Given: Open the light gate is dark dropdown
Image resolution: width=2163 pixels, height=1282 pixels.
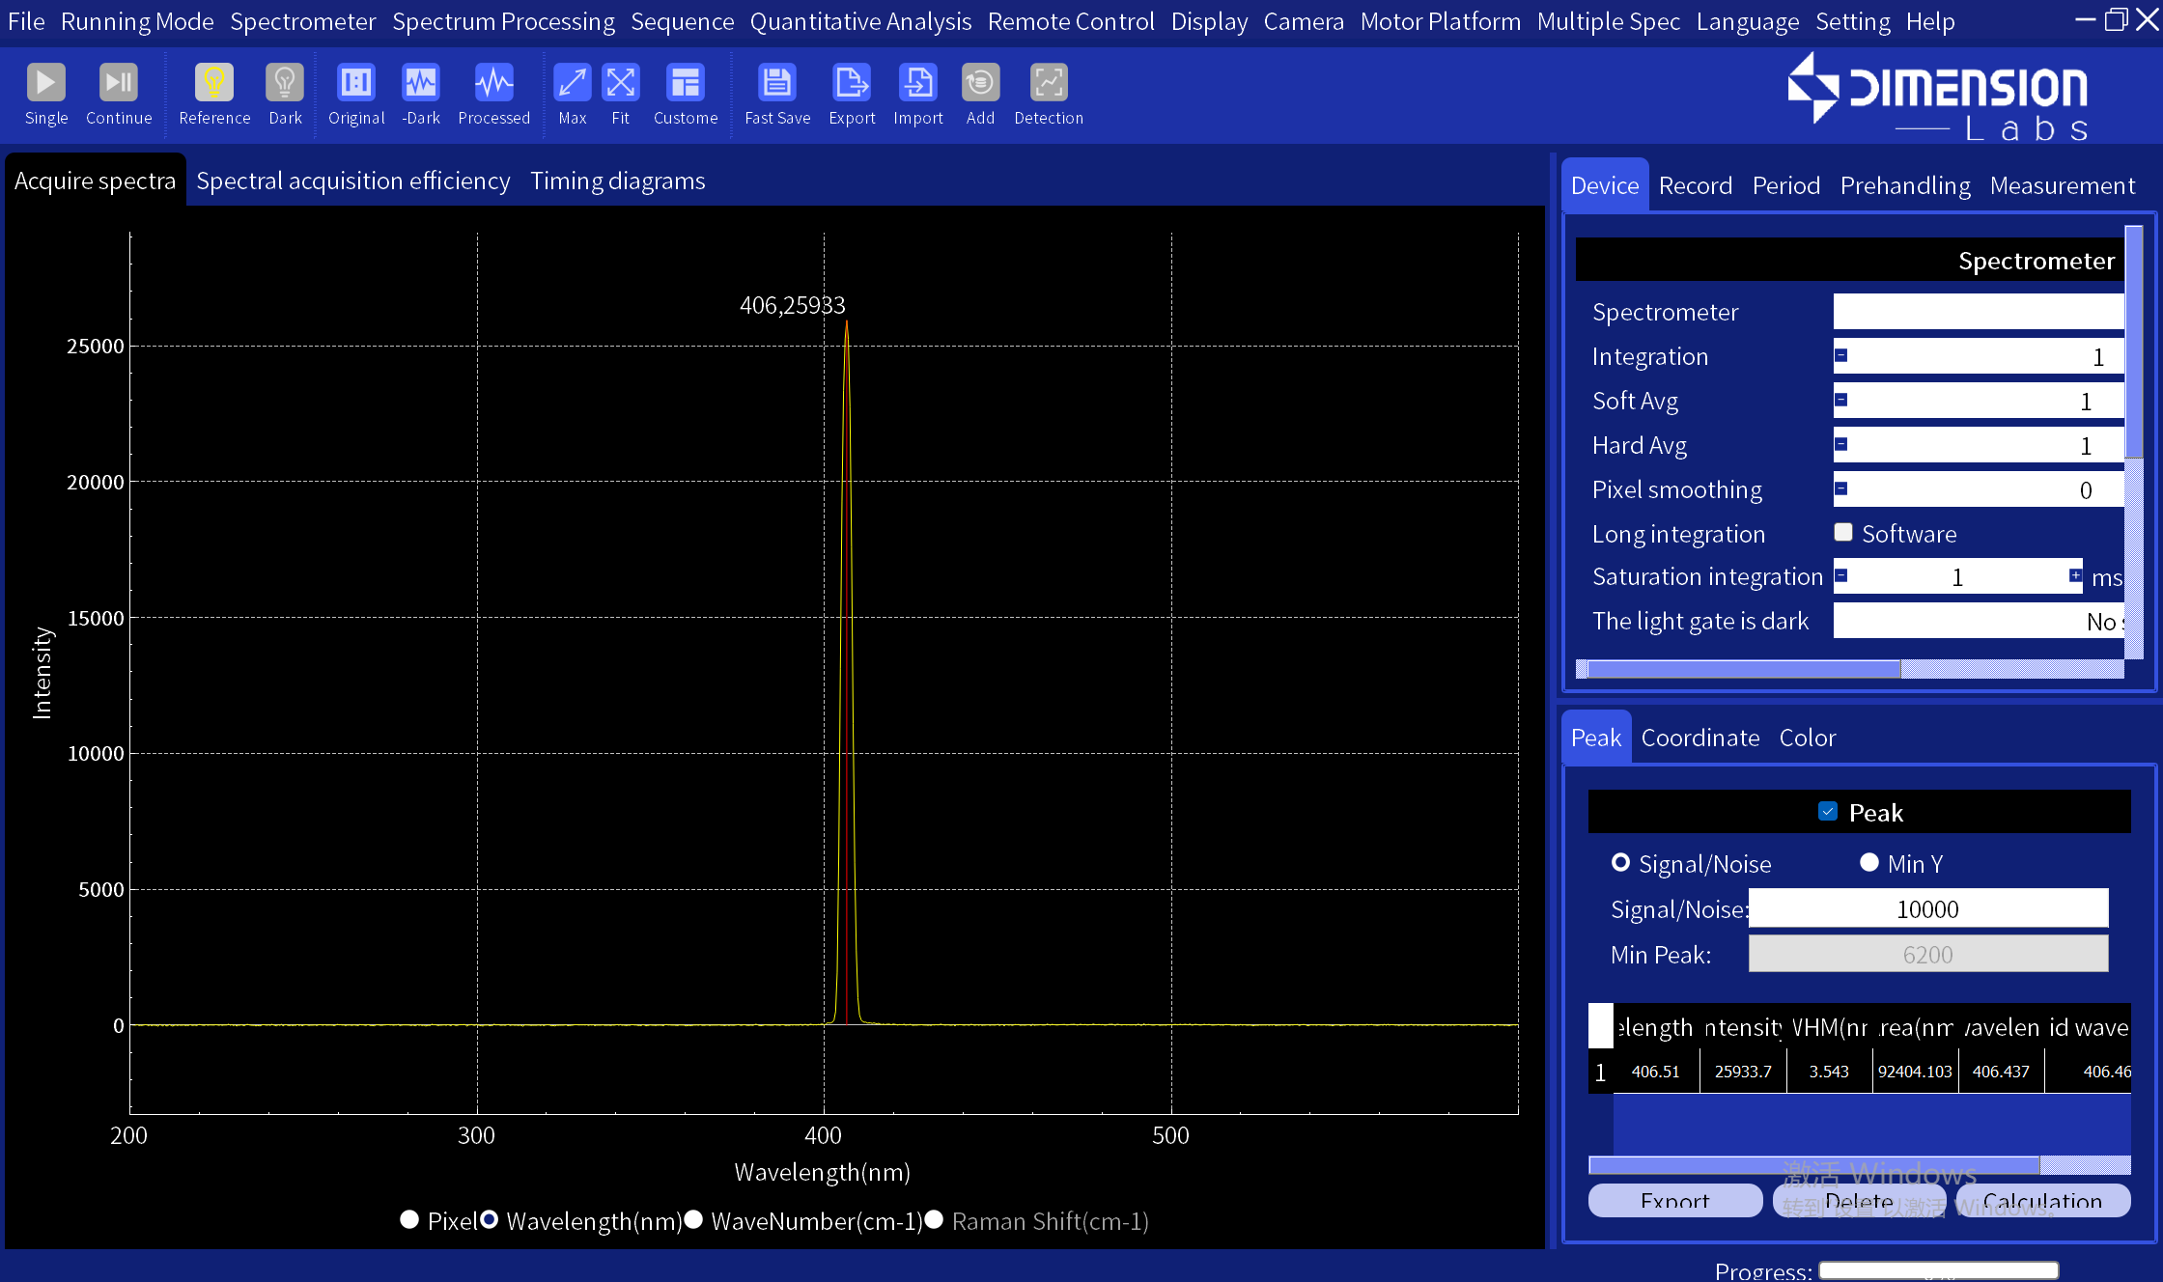Looking at the screenshot, I should click(1977, 622).
